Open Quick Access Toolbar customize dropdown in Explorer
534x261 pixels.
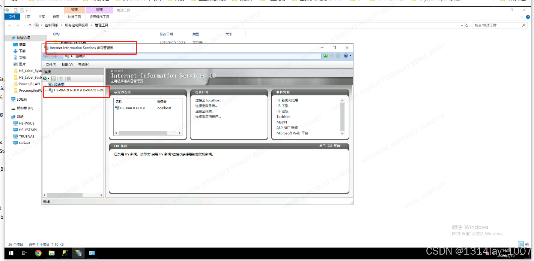[27, 10]
